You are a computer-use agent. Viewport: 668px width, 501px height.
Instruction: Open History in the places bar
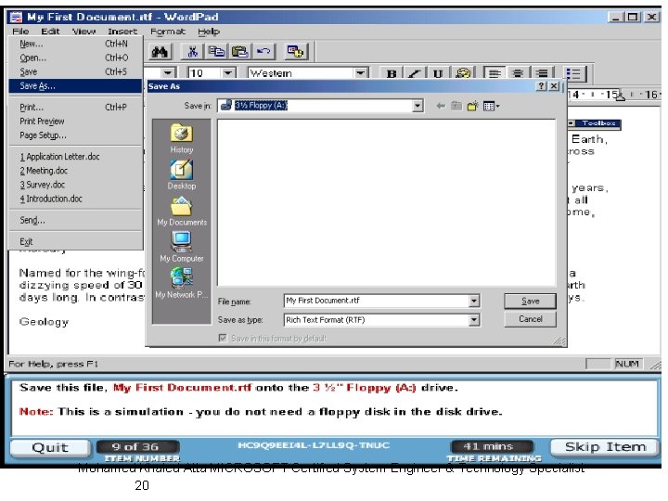tap(182, 139)
